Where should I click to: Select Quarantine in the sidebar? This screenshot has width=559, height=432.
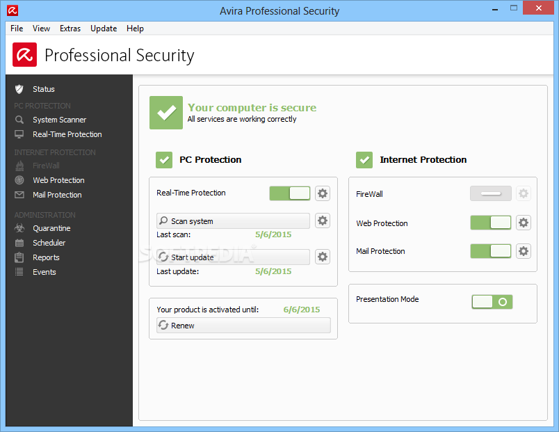[x=51, y=228]
